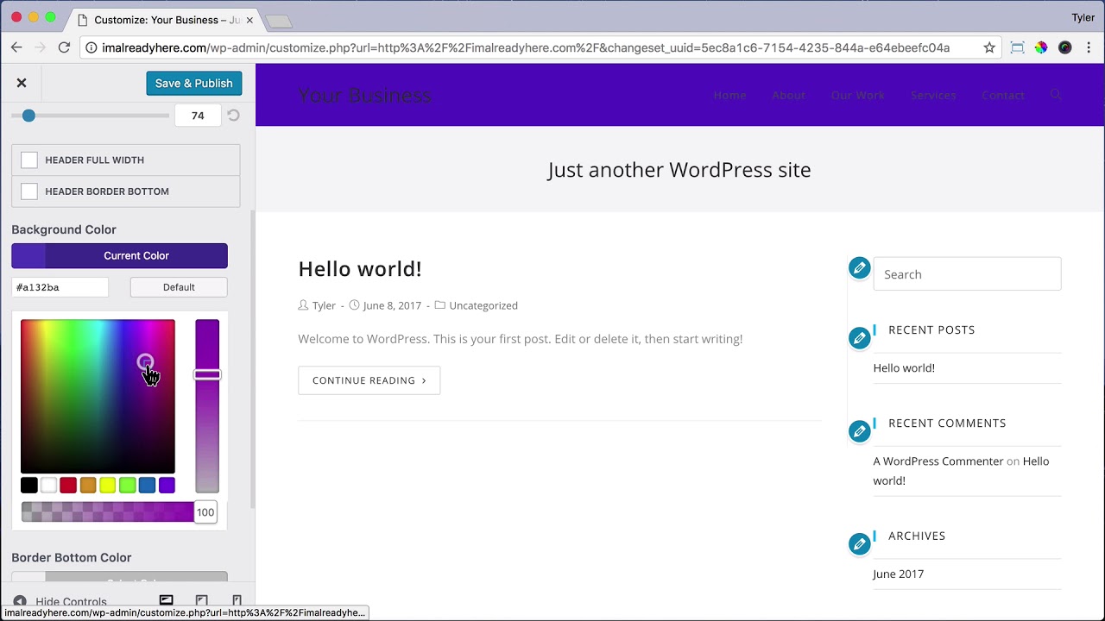Open the Chrome three-dot menu
Screen dimensions: 1105x621
[x=1089, y=47]
